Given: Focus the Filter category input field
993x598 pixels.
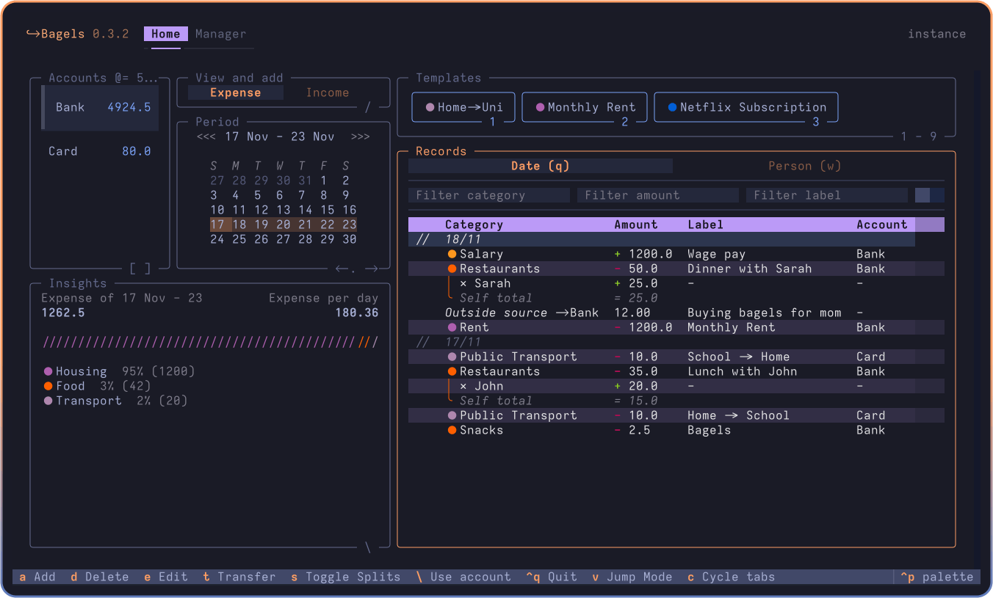Looking at the screenshot, I should pos(489,195).
